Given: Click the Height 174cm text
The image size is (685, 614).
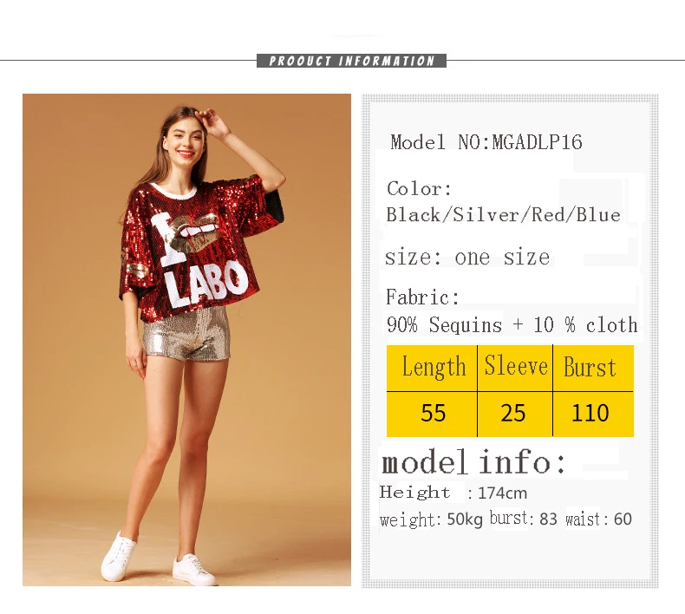Looking at the screenshot, I should click(453, 493).
